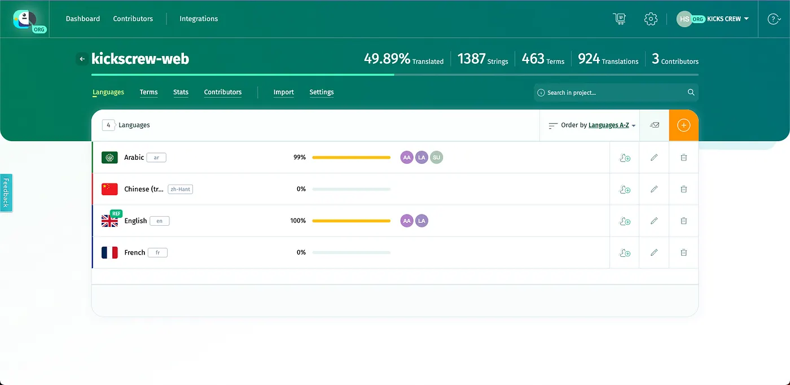Click the REF badge on English
This screenshot has width=790, height=385.
(x=116, y=213)
